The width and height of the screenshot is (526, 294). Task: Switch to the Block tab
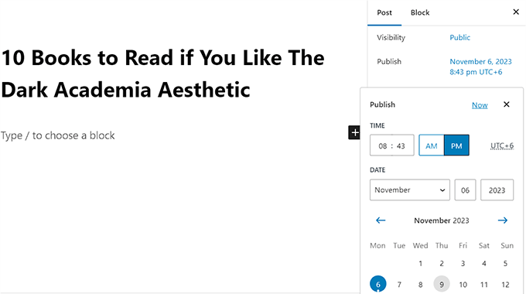pos(420,12)
